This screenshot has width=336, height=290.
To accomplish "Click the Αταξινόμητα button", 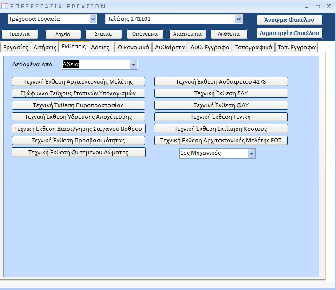I will coord(187,34).
